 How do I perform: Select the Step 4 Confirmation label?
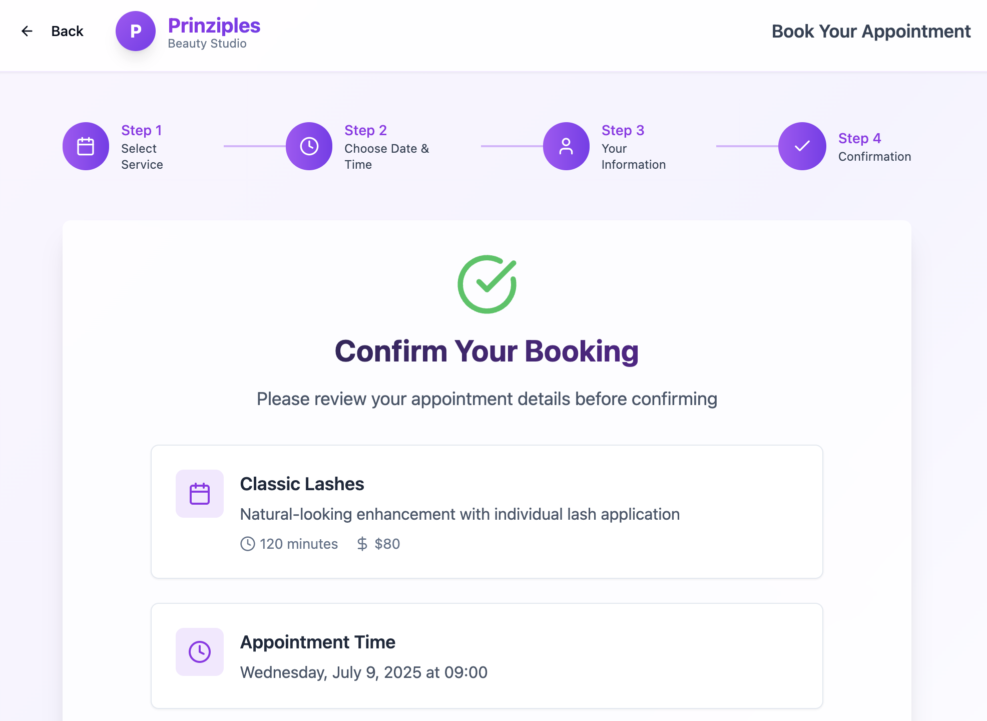point(874,156)
